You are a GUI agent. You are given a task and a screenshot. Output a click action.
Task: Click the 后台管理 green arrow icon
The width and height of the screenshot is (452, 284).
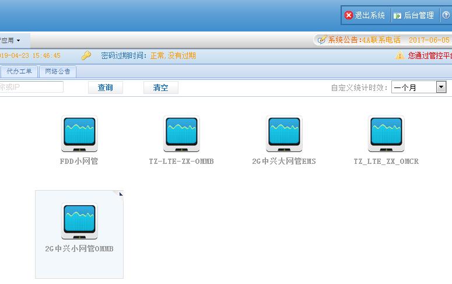coord(398,16)
